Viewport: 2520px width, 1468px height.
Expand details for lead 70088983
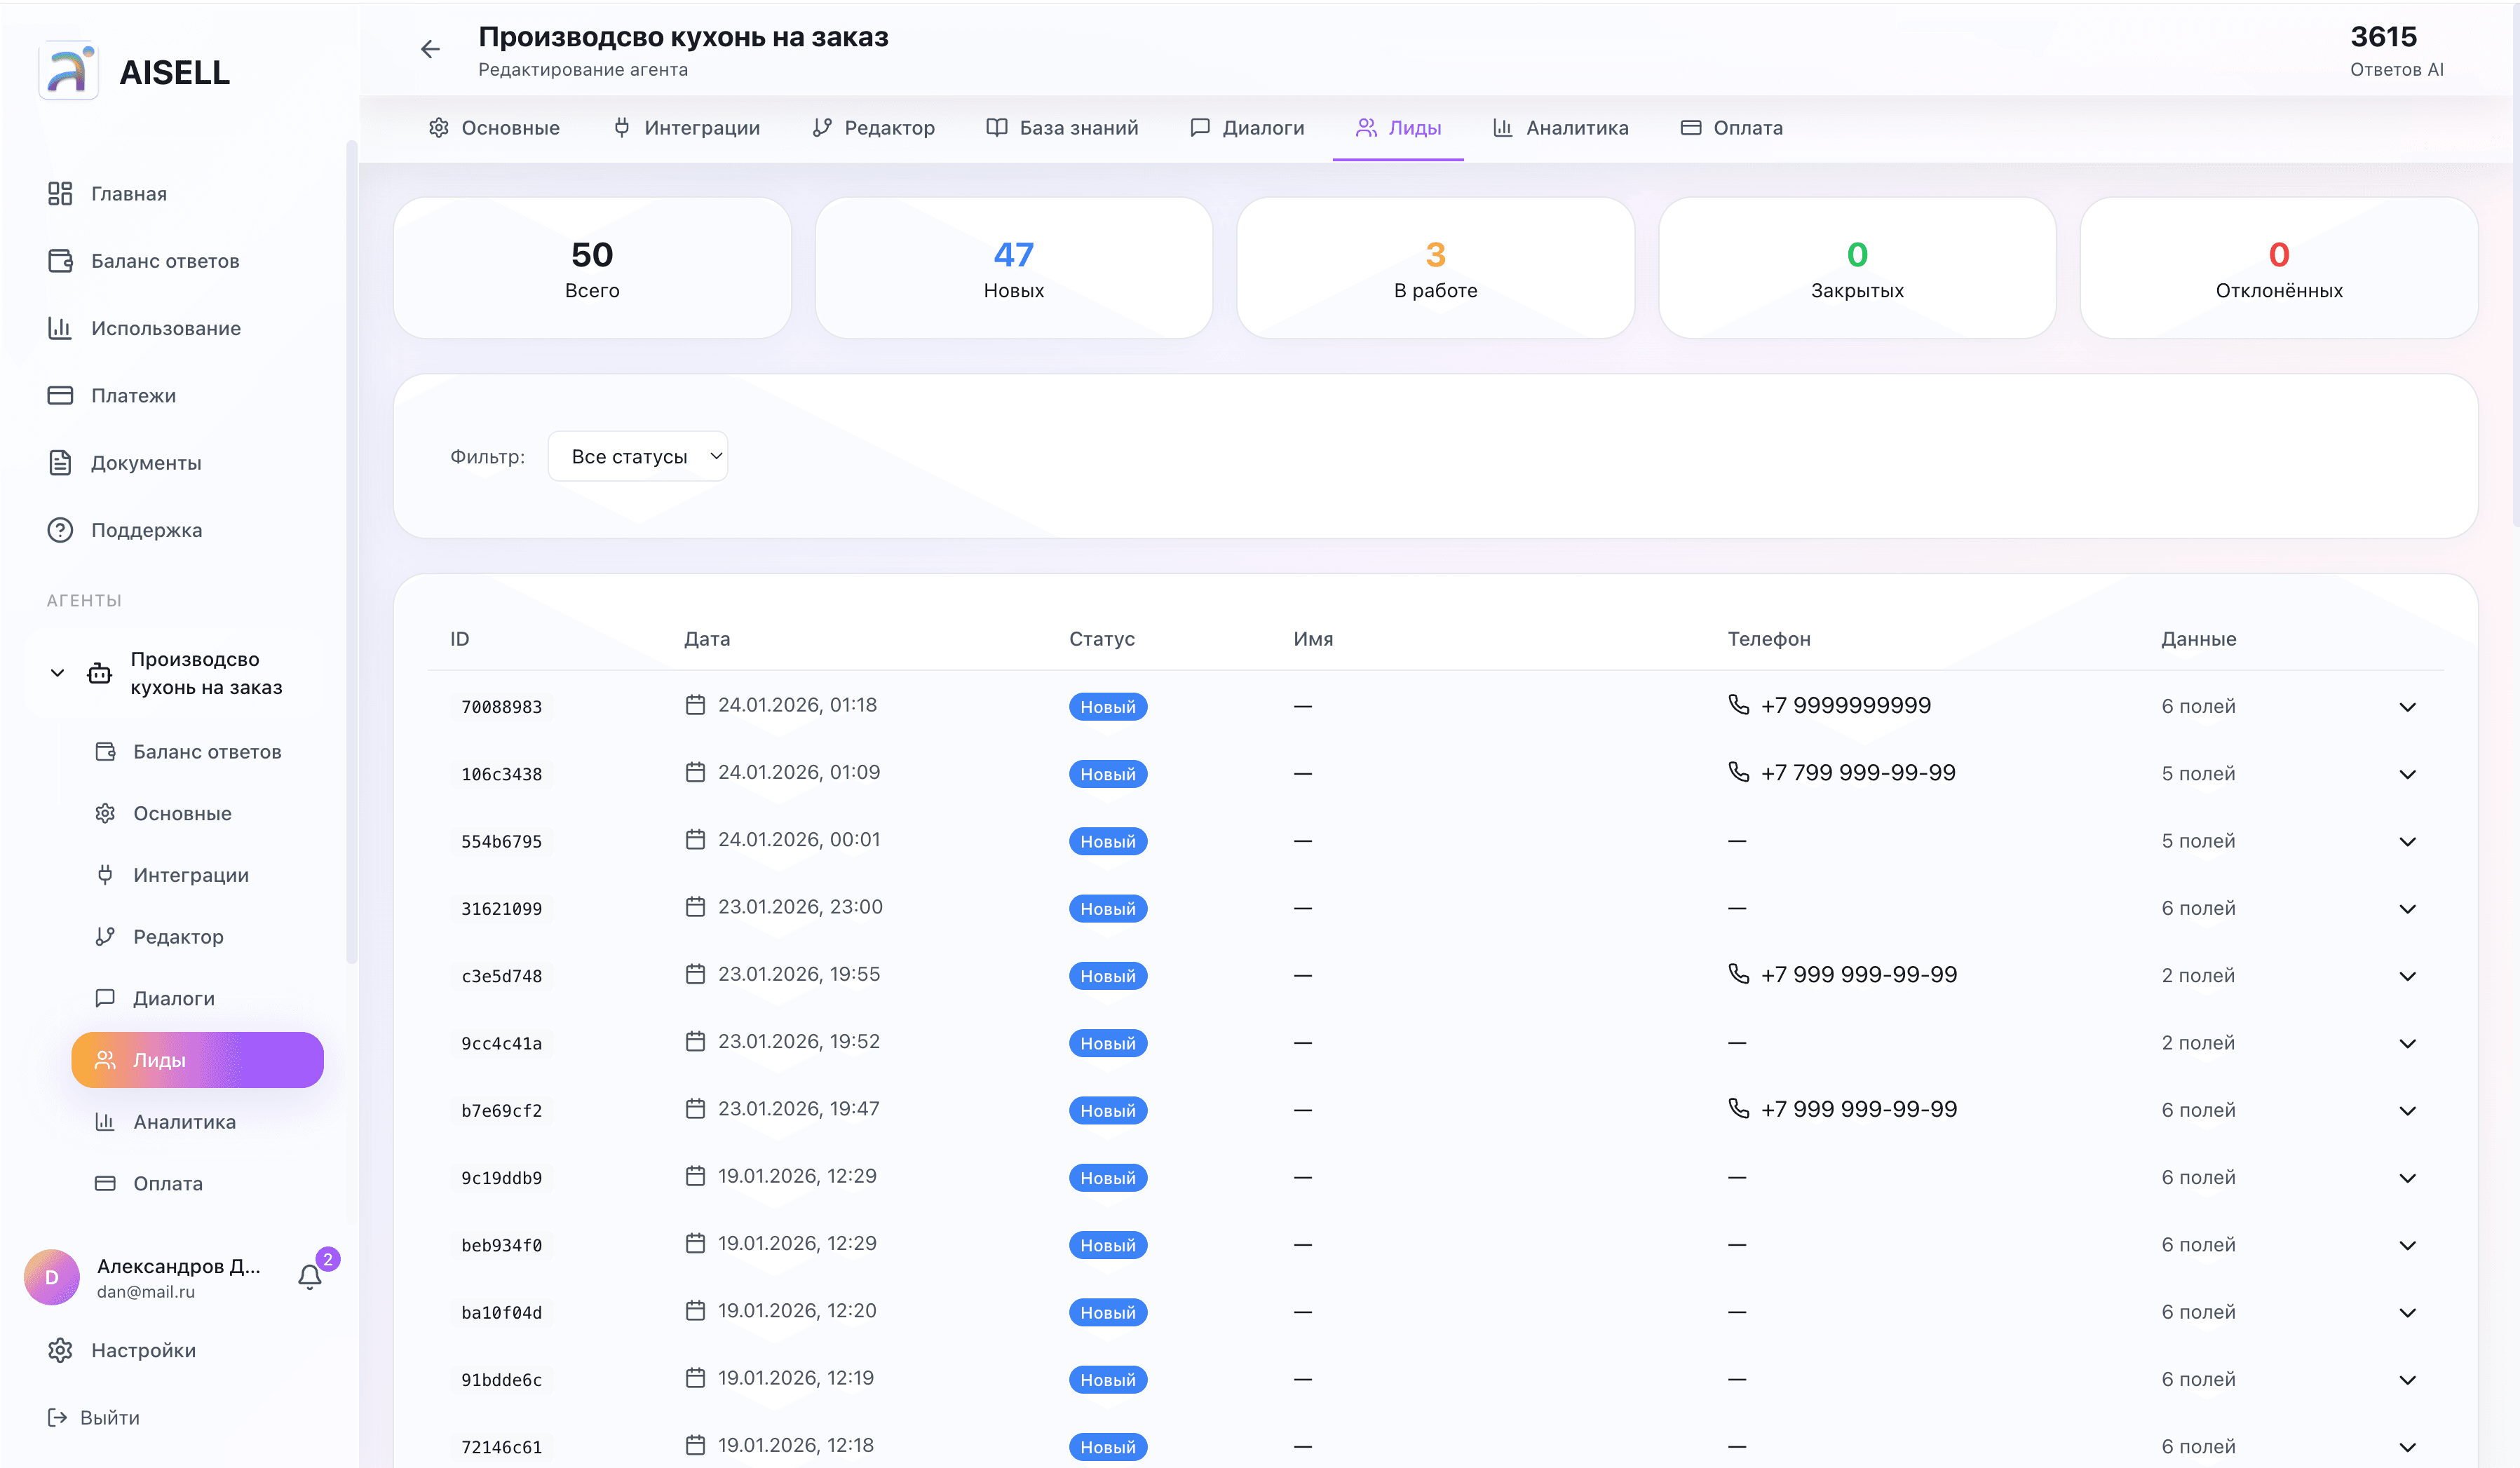point(2407,706)
